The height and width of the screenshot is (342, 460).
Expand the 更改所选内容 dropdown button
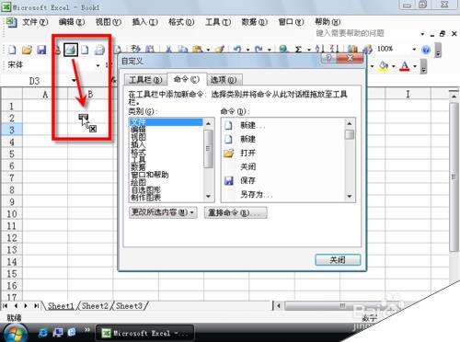[x=163, y=212]
